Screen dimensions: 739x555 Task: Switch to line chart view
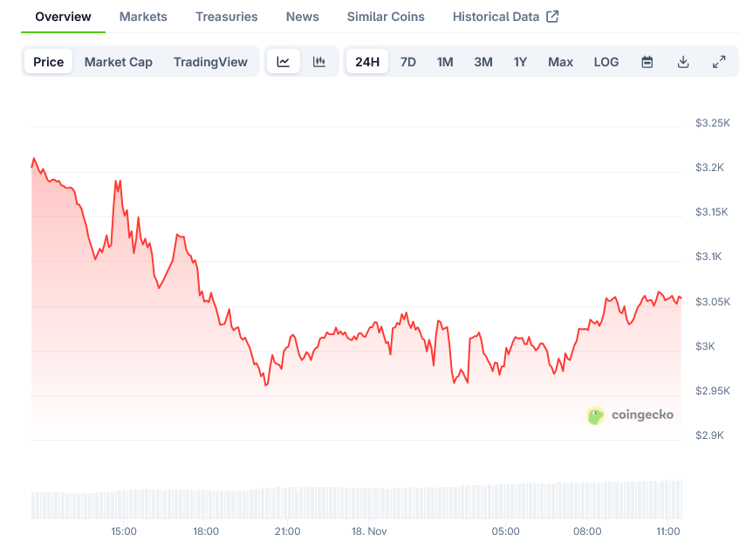tap(283, 61)
